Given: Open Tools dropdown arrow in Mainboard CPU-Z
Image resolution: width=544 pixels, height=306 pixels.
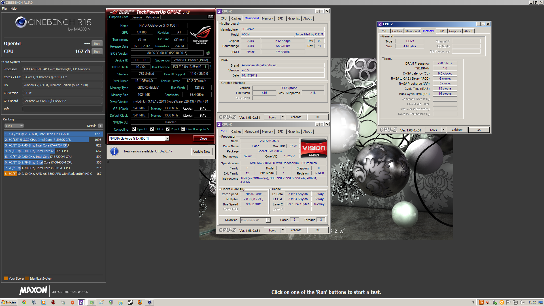Looking at the screenshot, I should (282, 117).
